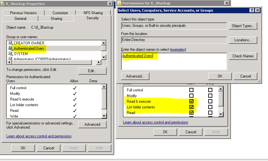
Task: Click the Administrators group icon
Action: point(10,59)
